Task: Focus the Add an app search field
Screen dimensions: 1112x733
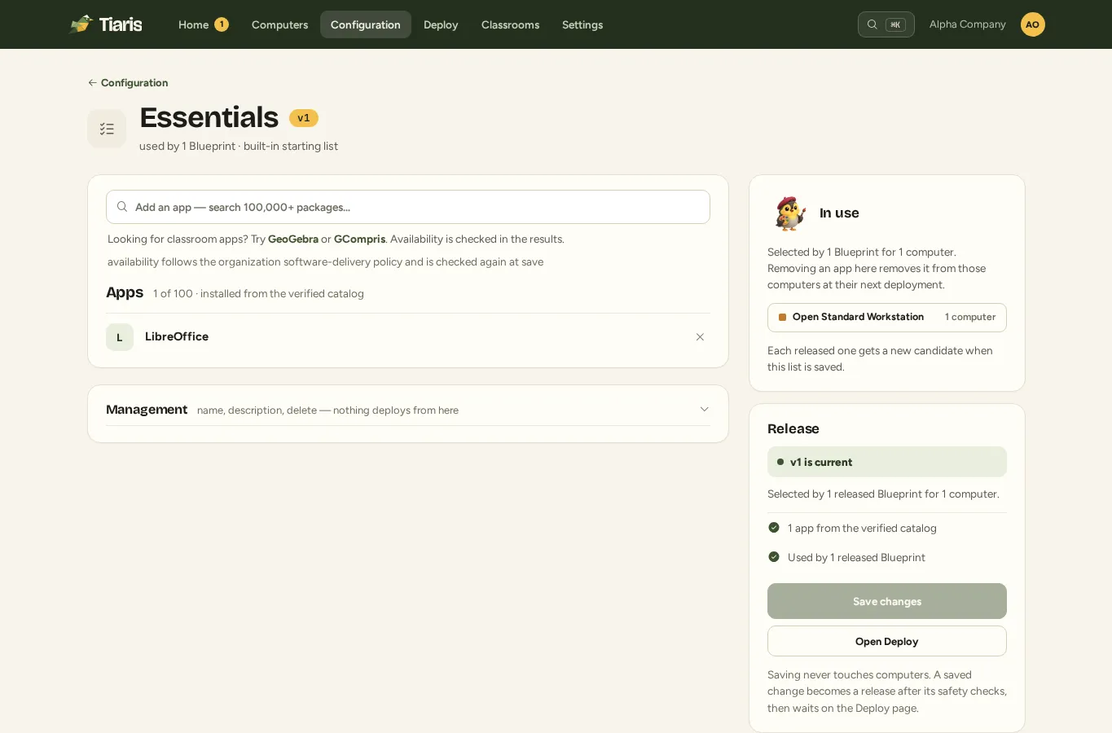Action: (x=408, y=207)
